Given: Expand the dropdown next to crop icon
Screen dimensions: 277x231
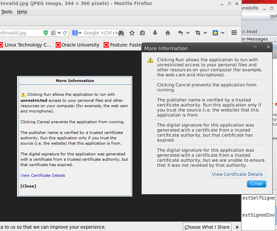Looking at the screenshot, I should coord(205,33).
